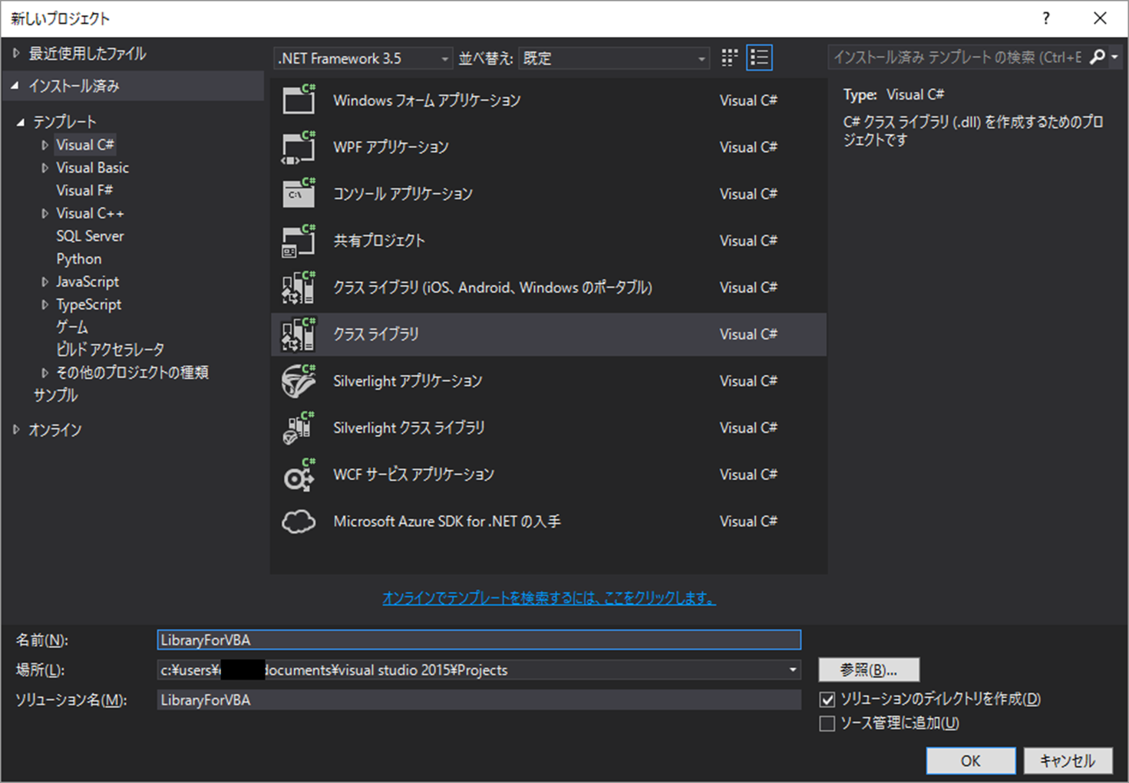The width and height of the screenshot is (1129, 783).
Task: Select the Silverlight アプリケーション template icon
Action: (x=299, y=381)
